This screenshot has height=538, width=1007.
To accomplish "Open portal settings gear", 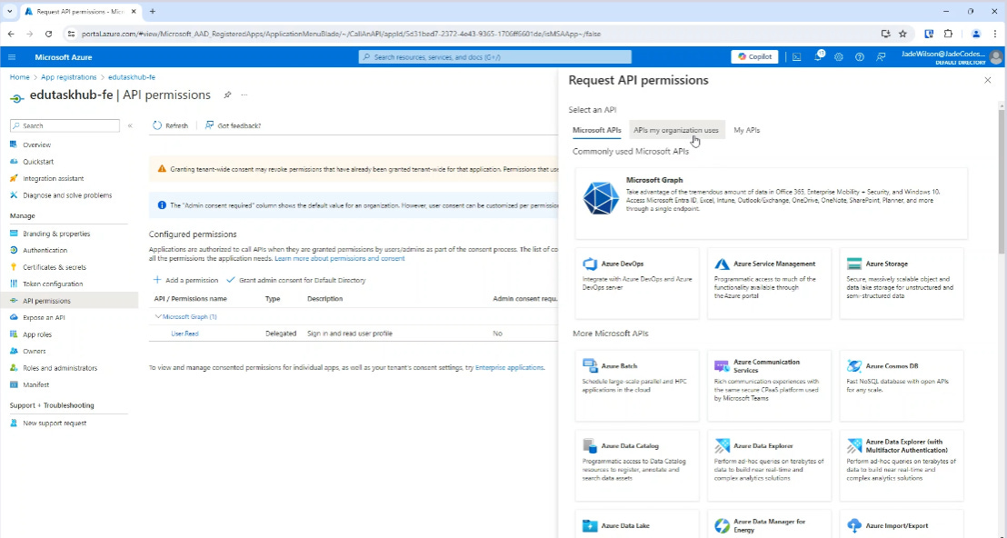I will pos(839,57).
